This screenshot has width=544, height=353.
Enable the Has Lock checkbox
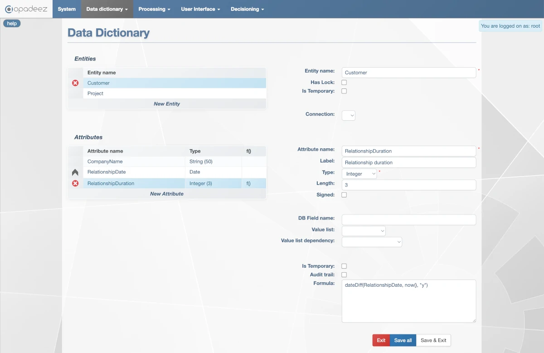344,83
